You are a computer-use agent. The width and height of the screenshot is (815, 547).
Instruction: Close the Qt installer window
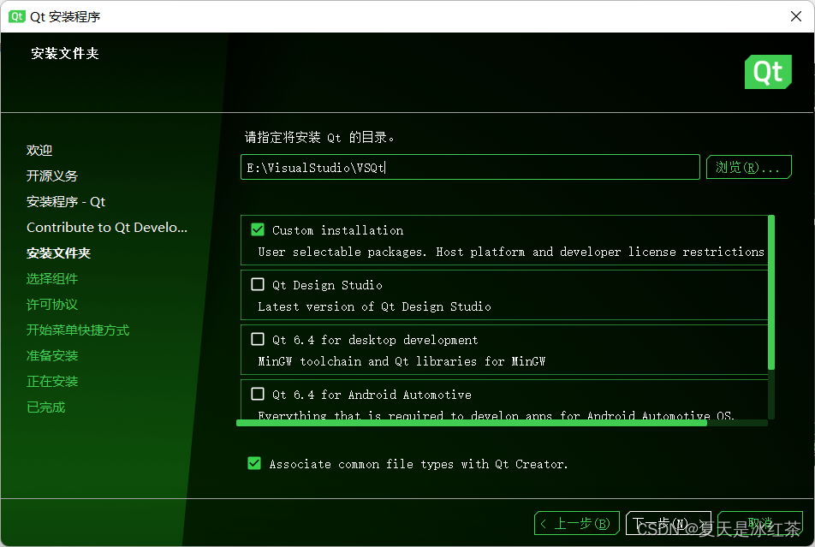tap(796, 16)
